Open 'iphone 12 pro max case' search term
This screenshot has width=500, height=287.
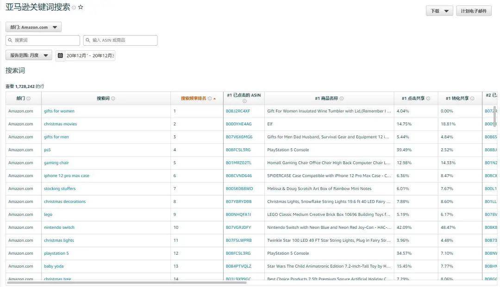click(67, 176)
